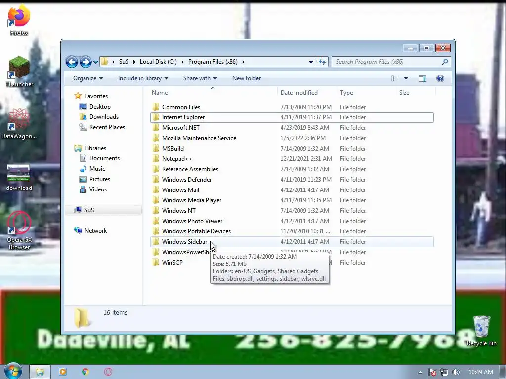The image size is (506, 379).
Task: Open the DataWagon desktop shortcut
Action: [x=19, y=124]
